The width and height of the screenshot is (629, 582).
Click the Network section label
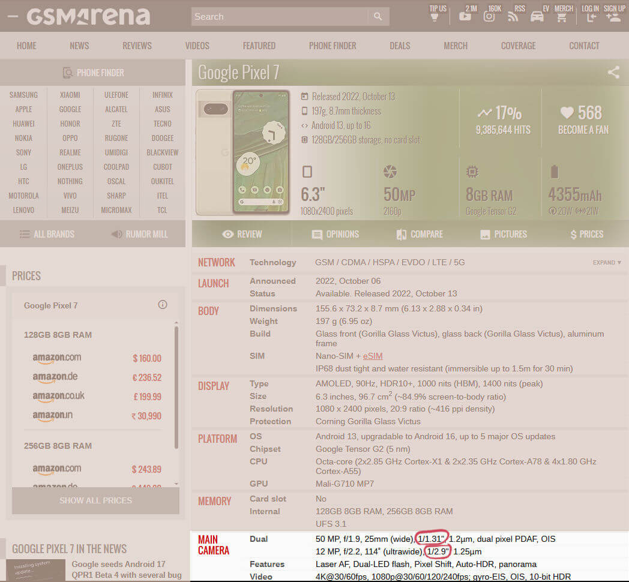coord(216,263)
